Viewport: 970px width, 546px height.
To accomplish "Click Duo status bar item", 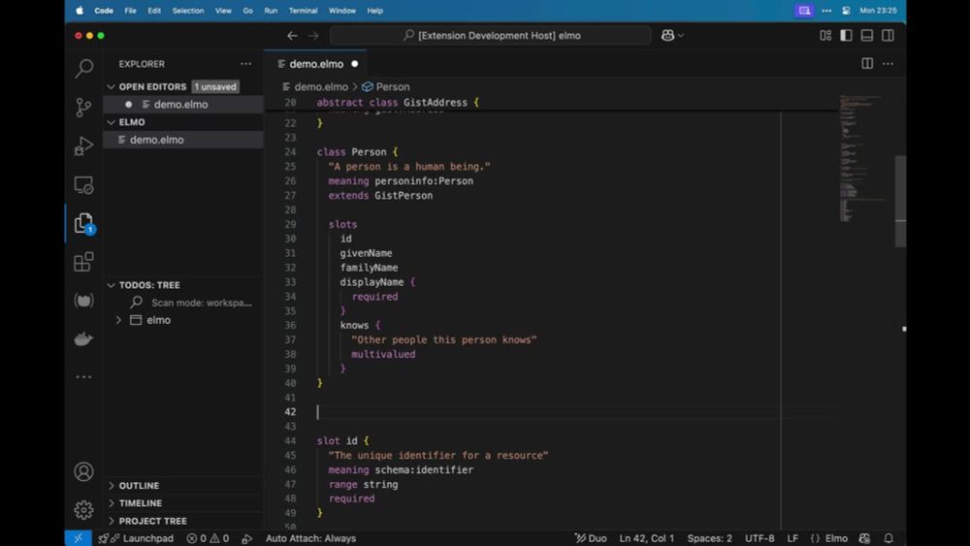I will [591, 538].
